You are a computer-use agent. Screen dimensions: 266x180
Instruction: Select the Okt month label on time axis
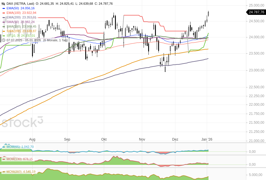click(x=104, y=139)
